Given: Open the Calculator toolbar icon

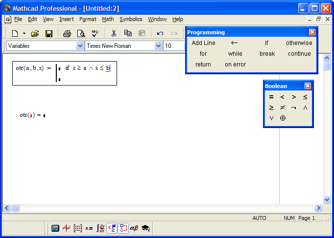Looking at the screenshot, I should [55, 228].
